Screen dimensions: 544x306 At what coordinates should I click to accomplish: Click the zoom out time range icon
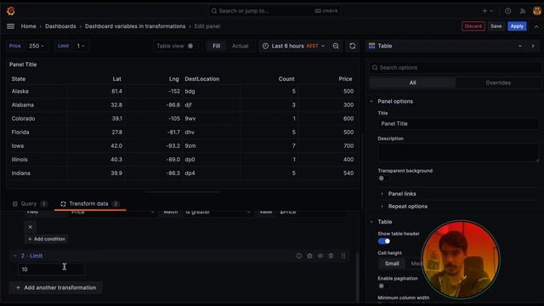coord(336,46)
